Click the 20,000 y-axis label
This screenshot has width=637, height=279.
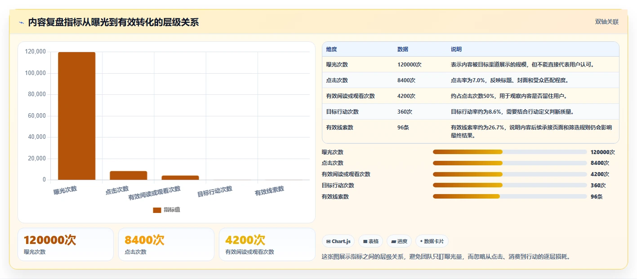pos(37,159)
